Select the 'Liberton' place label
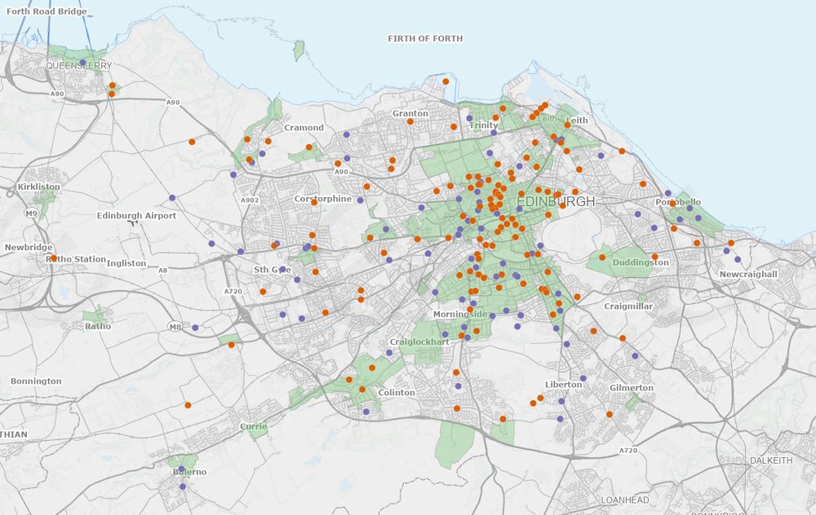 564,385
